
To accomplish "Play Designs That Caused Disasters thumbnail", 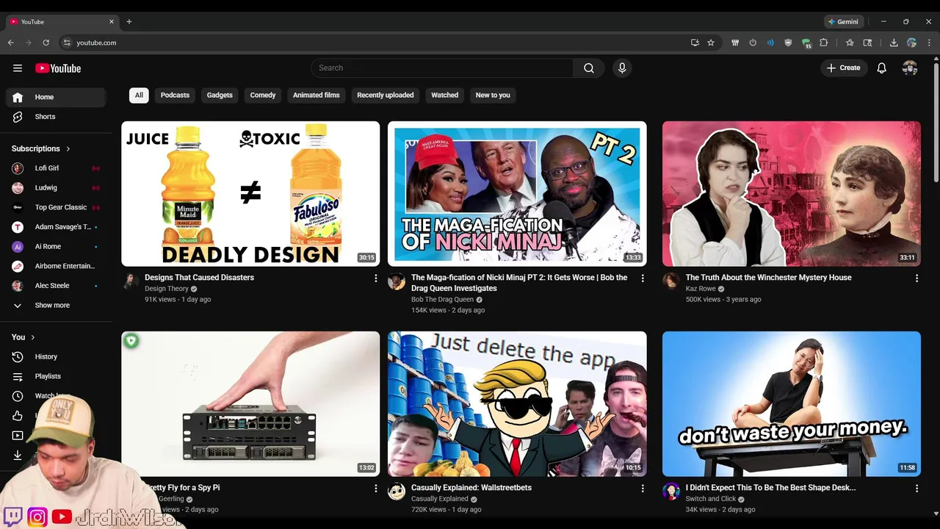I will (250, 194).
